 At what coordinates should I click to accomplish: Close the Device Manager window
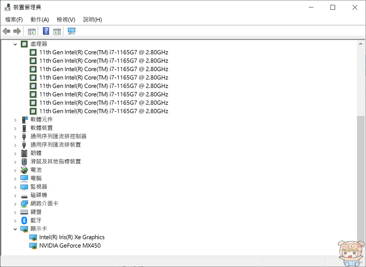tap(354, 7)
